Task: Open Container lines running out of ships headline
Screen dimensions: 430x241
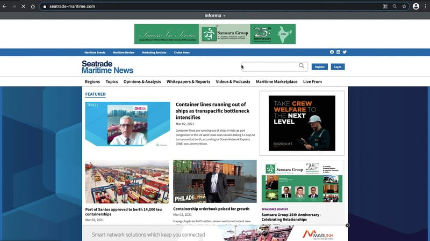Action: coord(212,111)
